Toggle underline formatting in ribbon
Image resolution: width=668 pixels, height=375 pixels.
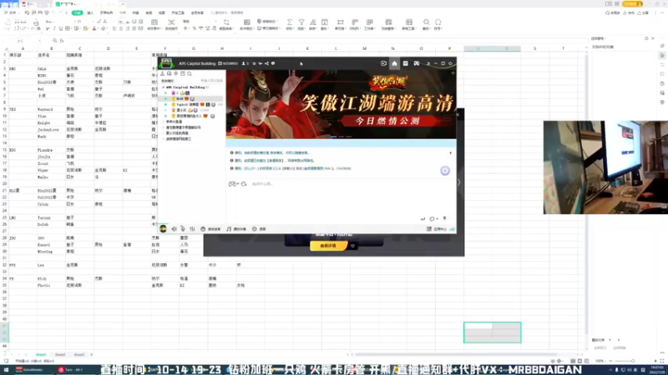coord(61,28)
